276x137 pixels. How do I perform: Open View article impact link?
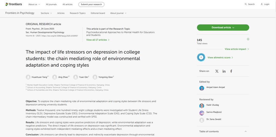237,49
